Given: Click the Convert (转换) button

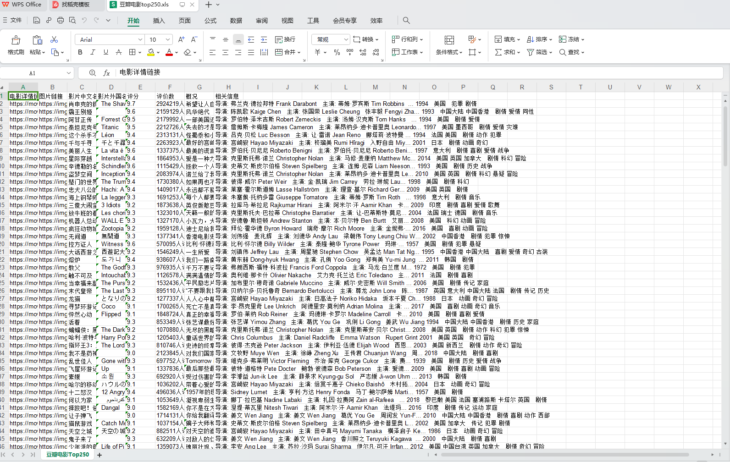Looking at the screenshot, I should pyautogui.click(x=366, y=39).
